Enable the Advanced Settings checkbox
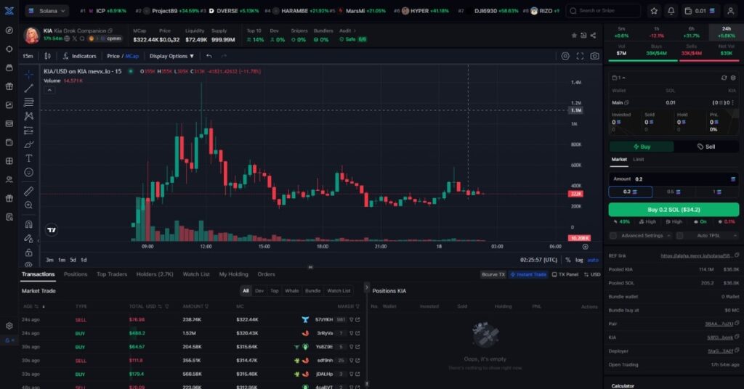 613,235
